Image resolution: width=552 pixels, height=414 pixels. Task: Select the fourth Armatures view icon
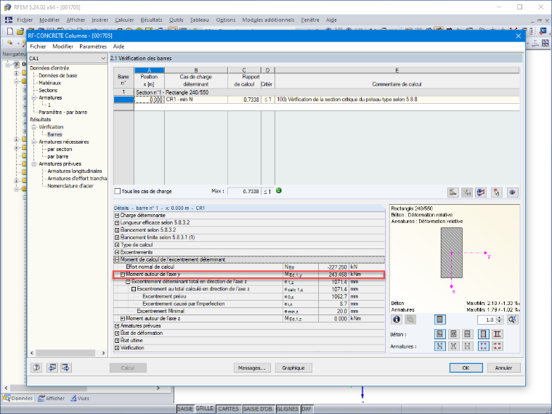coord(483,346)
